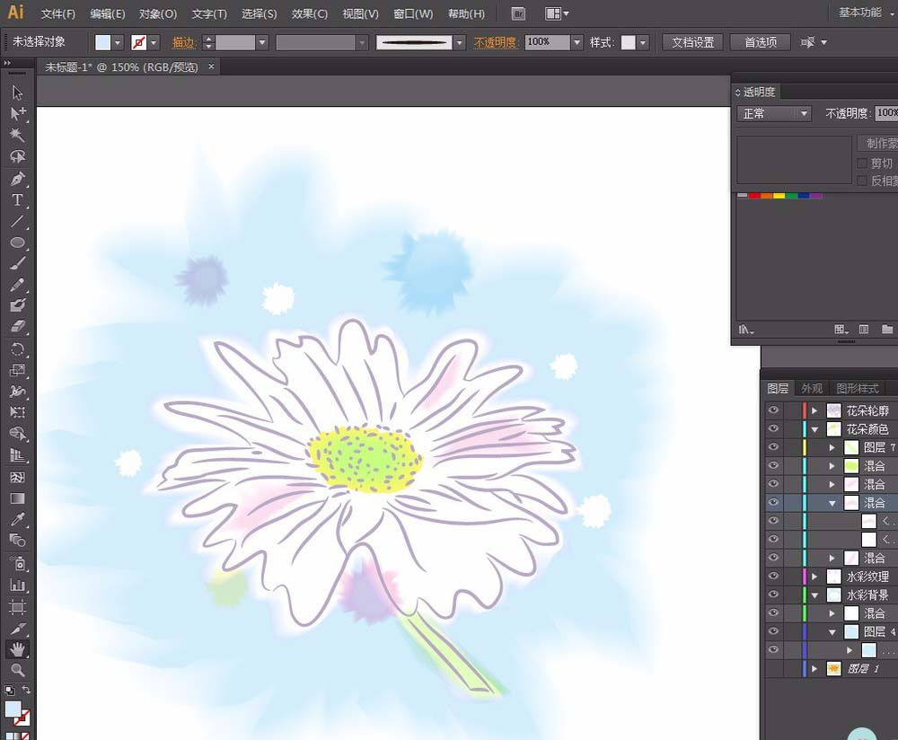Select the Eraser tool
Image resolution: width=898 pixels, height=740 pixels.
[17, 327]
